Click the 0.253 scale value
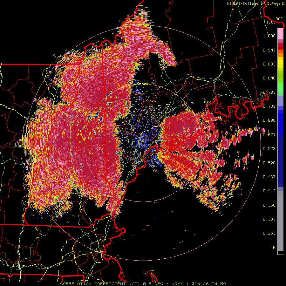 click(269, 233)
